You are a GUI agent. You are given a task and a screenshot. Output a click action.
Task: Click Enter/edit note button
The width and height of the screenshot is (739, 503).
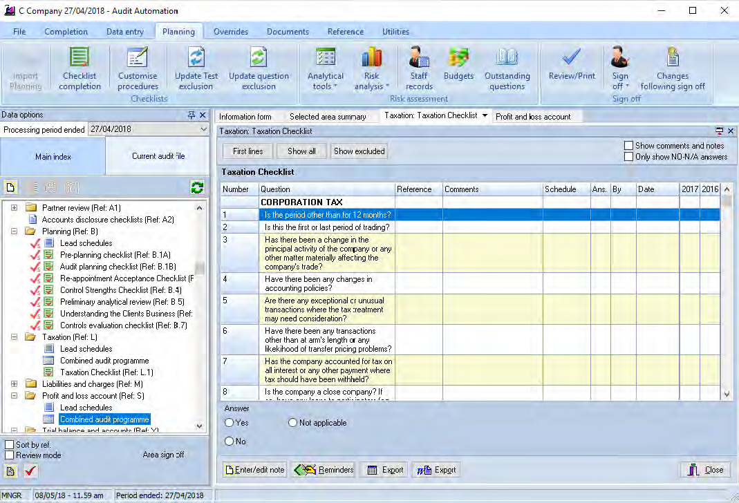(x=255, y=470)
